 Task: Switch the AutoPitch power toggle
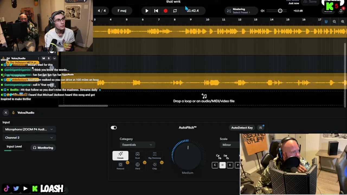coord(114,128)
